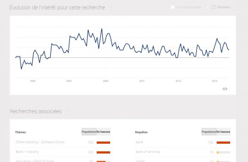The height and width of the screenshot is (162, 248).
Task: Switch Thèmes panel to En hausse
Action: [x=103, y=132]
